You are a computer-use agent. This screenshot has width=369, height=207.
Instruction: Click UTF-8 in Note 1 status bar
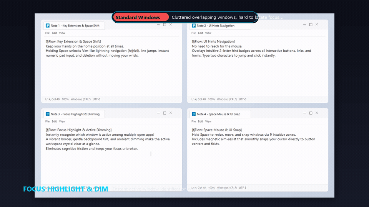96,99
